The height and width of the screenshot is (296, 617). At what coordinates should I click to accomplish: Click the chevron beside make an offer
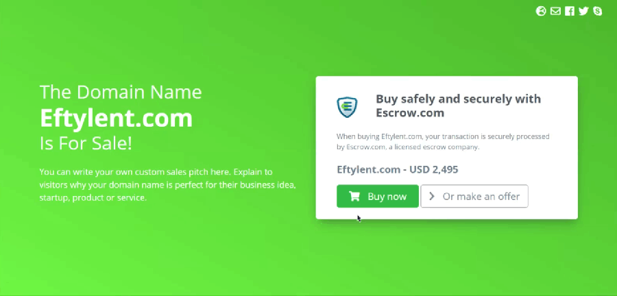pyautogui.click(x=432, y=196)
